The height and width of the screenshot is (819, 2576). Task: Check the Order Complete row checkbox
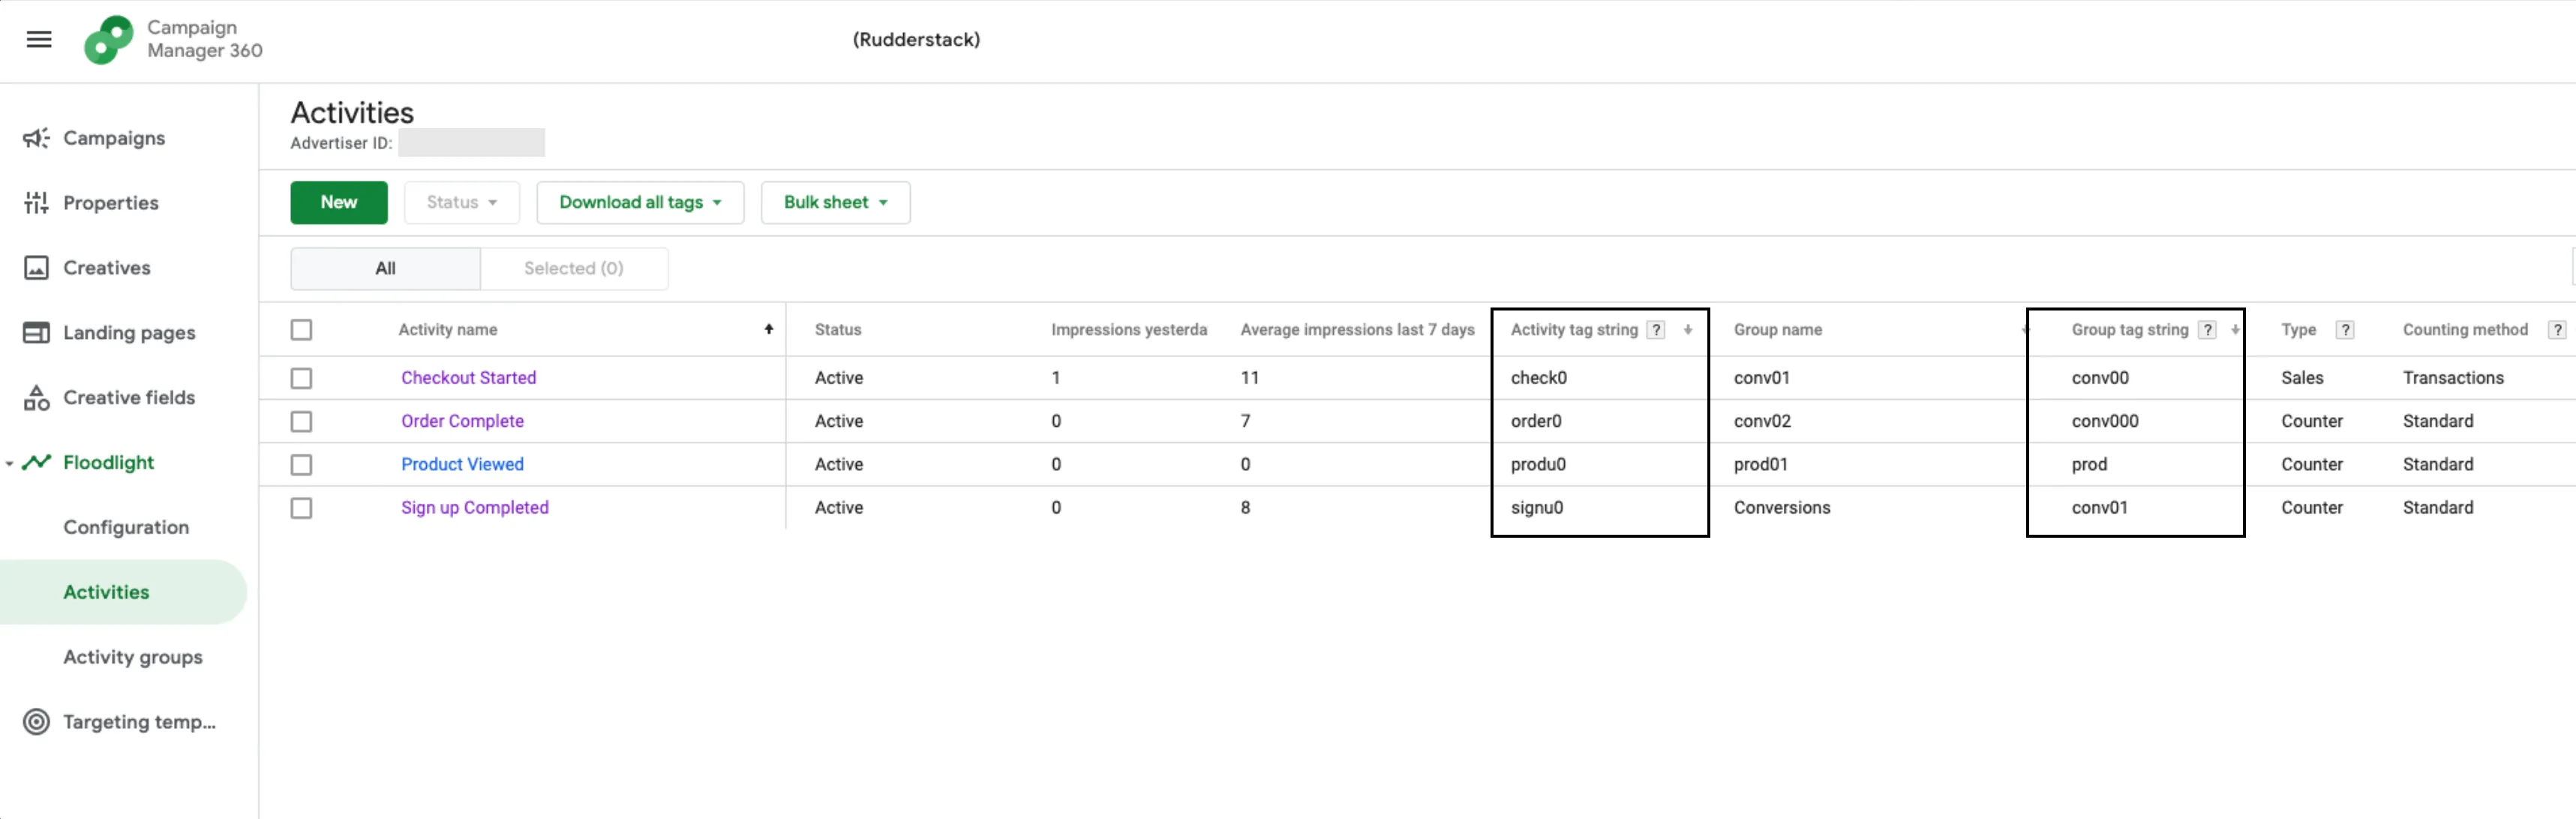301,422
